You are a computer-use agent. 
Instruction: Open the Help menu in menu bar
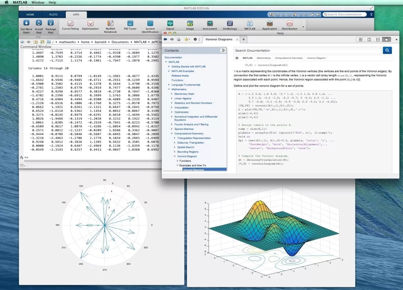[52, 2]
